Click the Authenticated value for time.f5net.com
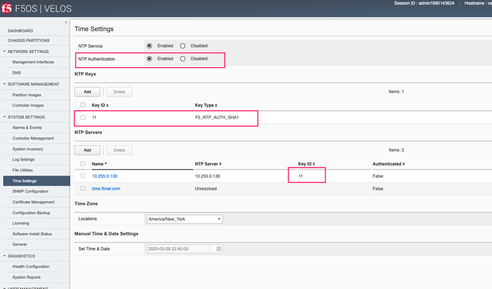Viewport: 492px width, 289px height. pyautogui.click(x=378, y=189)
